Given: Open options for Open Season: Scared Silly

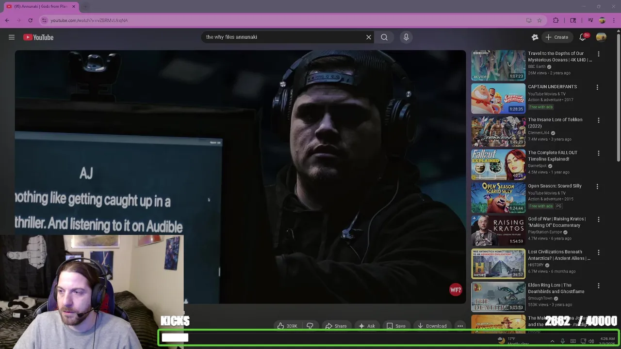Looking at the screenshot, I should tap(598, 187).
